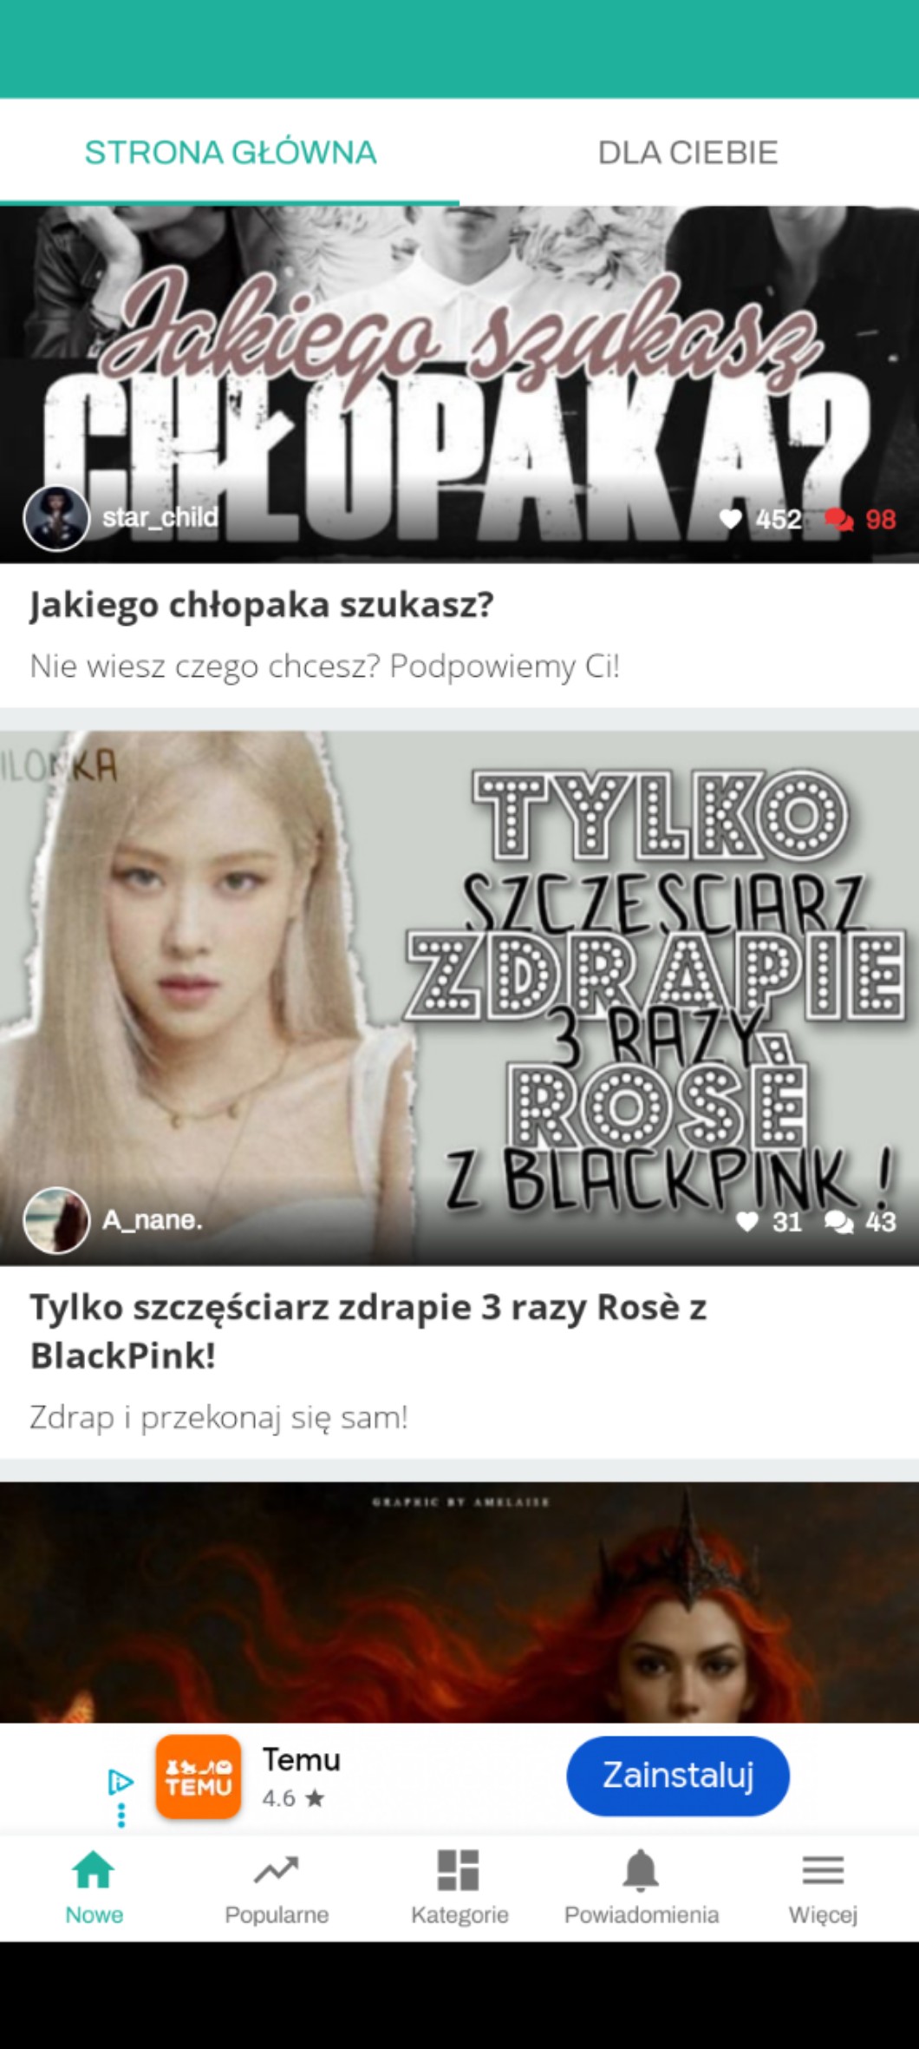Viewport: 919px width, 2049px height.
Task: Open the Więcej hamburger menu
Action: click(x=823, y=1870)
